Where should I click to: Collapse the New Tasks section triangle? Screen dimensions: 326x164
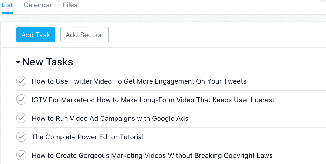coord(18,62)
